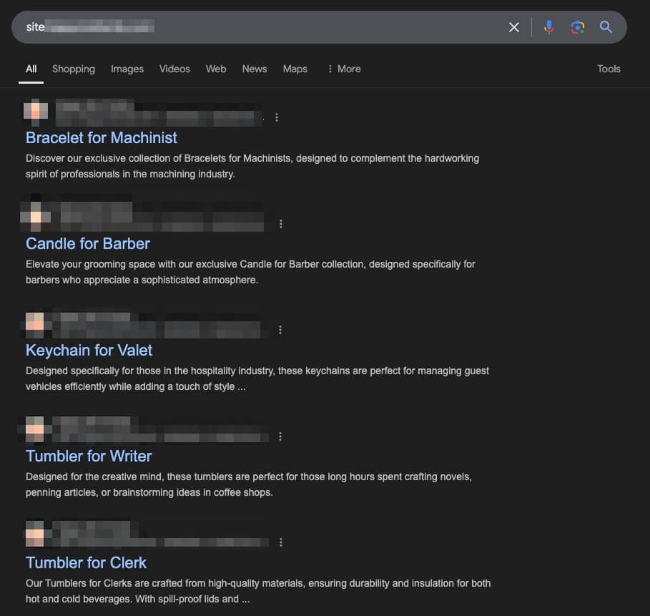Select the Videos tab
This screenshot has width=650, height=616.
[x=174, y=69]
